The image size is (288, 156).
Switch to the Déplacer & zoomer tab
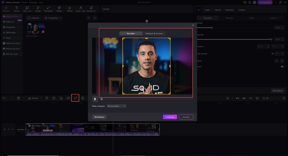[x=154, y=34]
